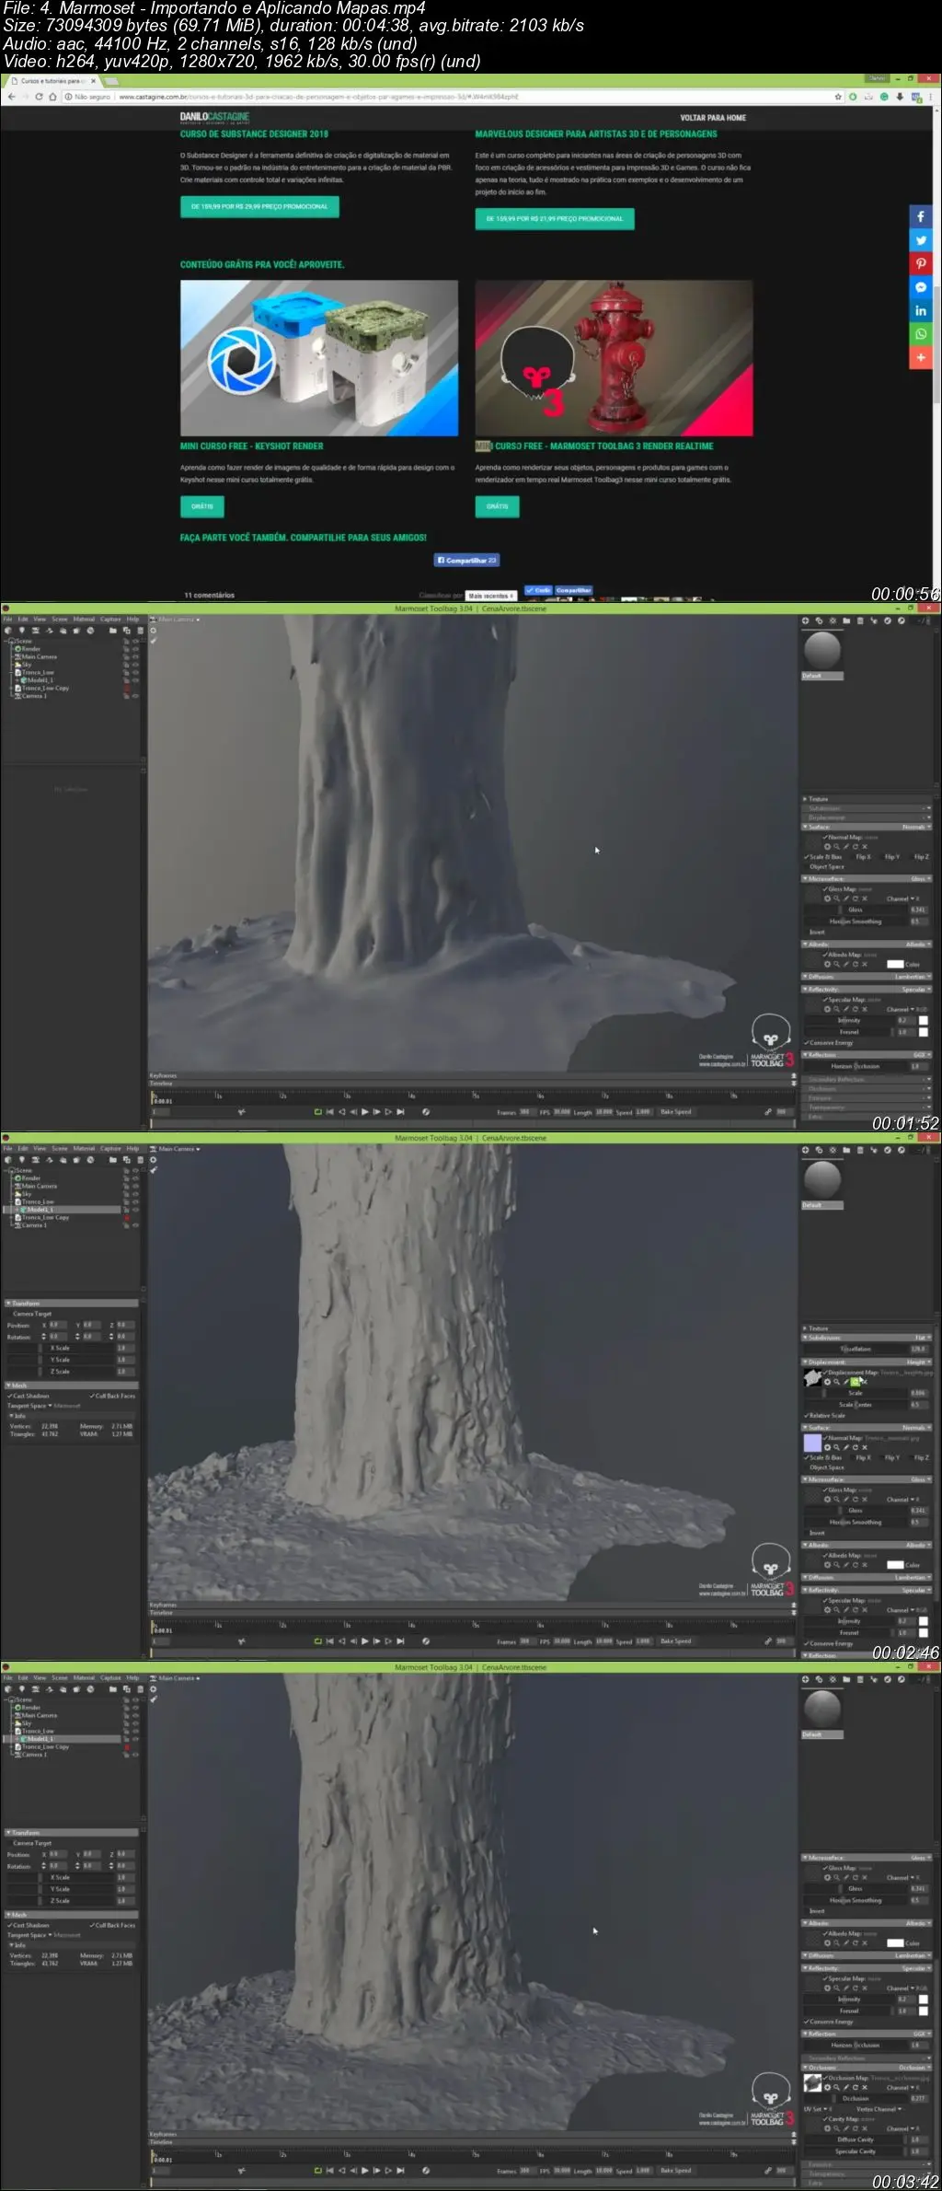Edit Displacement Map with pencil icon, 00:02:46 frame

[x=845, y=1382]
